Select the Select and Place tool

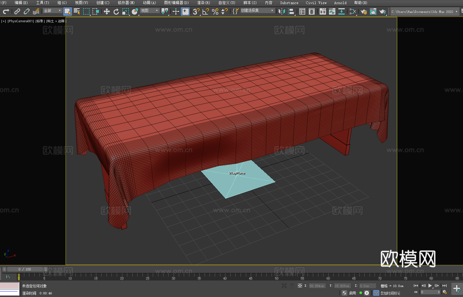[x=135, y=12]
